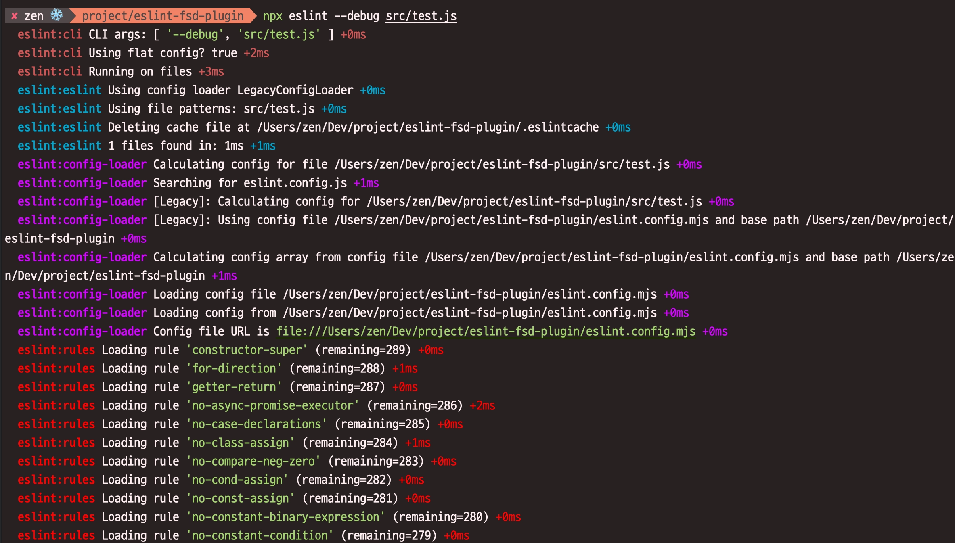The width and height of the screenshot is (955, 543).
Task: Click the snowflake icon after zen
Action: [57, 15]
